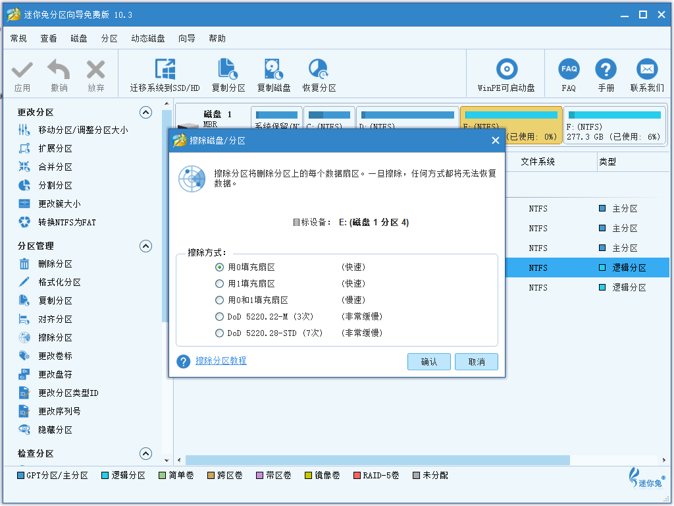Select Move/Resize Partition (移动分区/调整分区大小) in sidebar

73,130
